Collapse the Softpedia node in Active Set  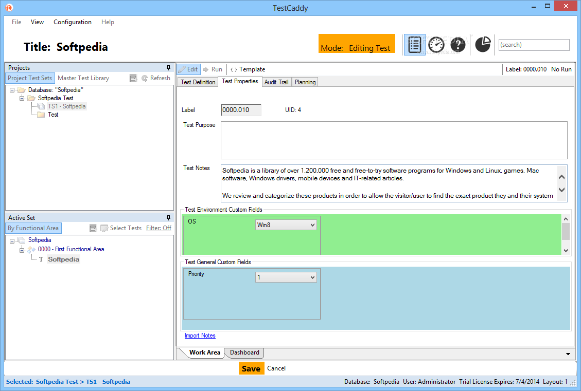12,241
